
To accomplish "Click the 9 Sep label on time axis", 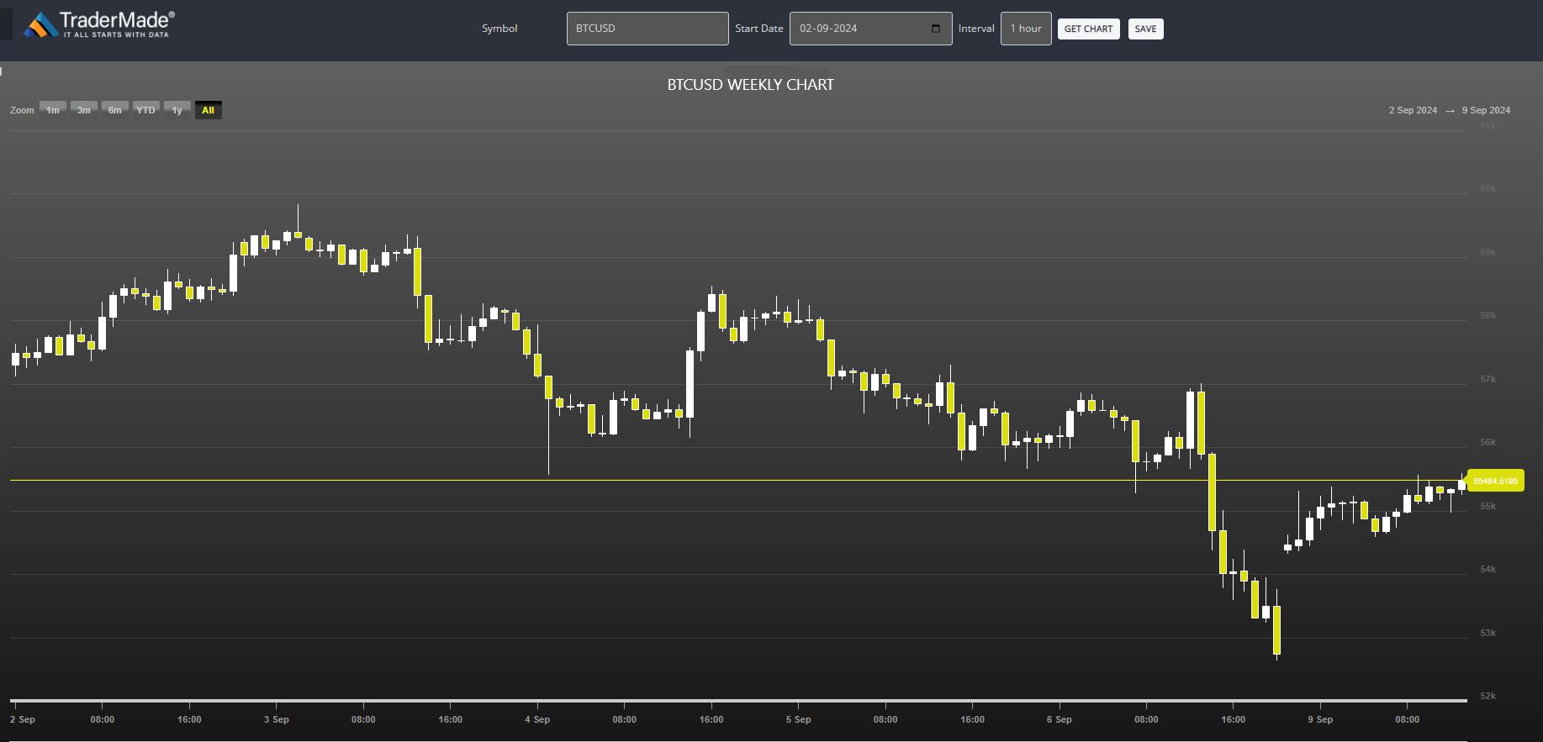I will (1320, 719).
